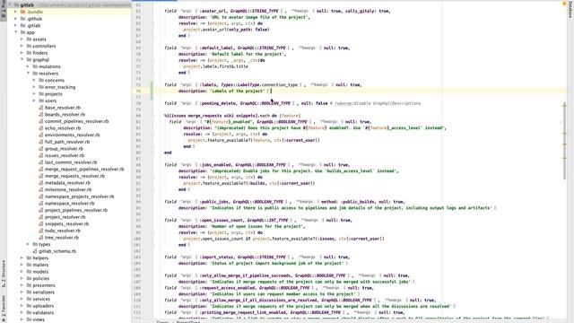Select the services folder
The height and width of the screenshot is (323, 574).
tap(41, 299)
